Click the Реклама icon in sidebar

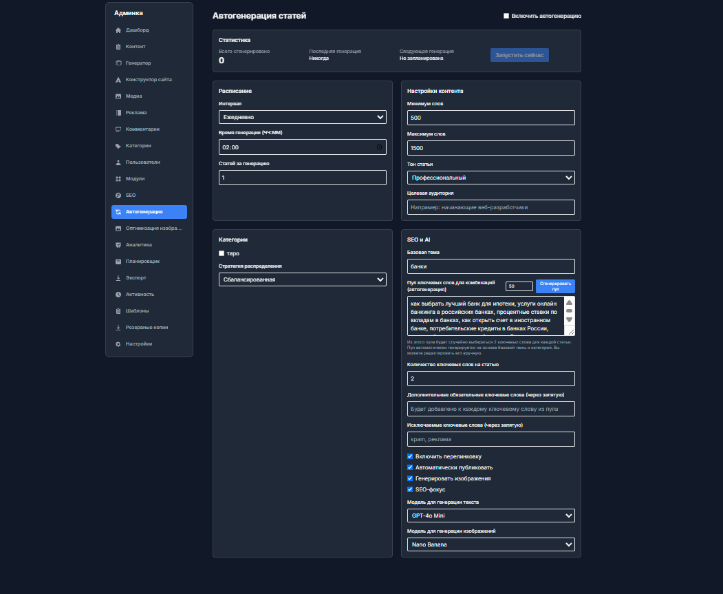118,113
